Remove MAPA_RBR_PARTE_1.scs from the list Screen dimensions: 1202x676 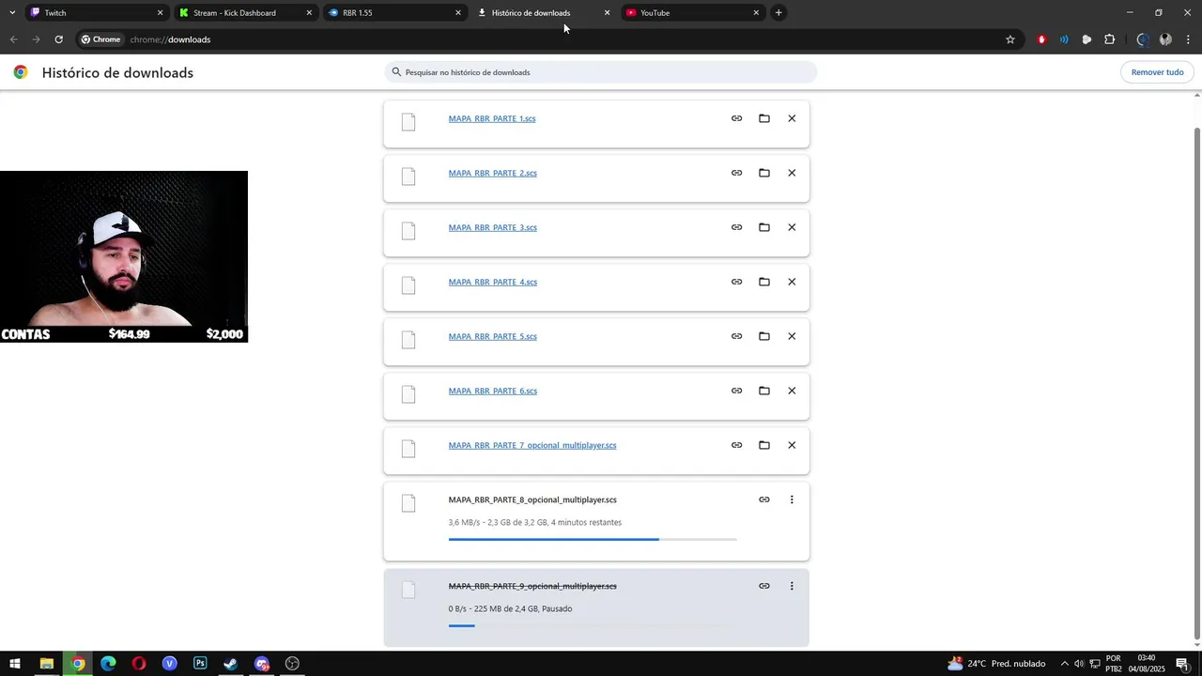pyautogui.click(x=792, y=118)
